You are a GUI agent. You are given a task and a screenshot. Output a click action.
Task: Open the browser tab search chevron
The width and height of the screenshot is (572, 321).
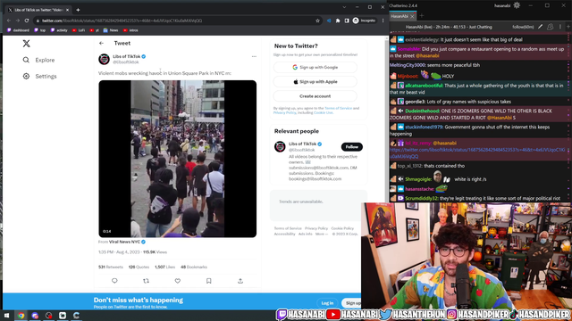point(344,7)
